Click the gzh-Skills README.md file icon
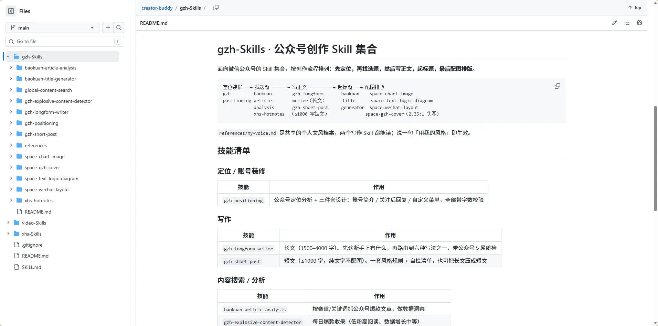 [19, 212]
